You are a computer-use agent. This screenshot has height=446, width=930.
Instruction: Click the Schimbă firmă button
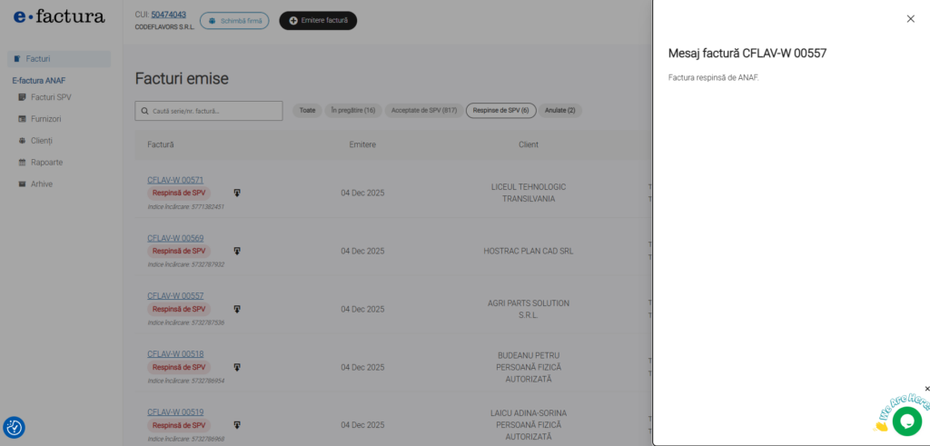pyautogui.click(x=234, y=20)
